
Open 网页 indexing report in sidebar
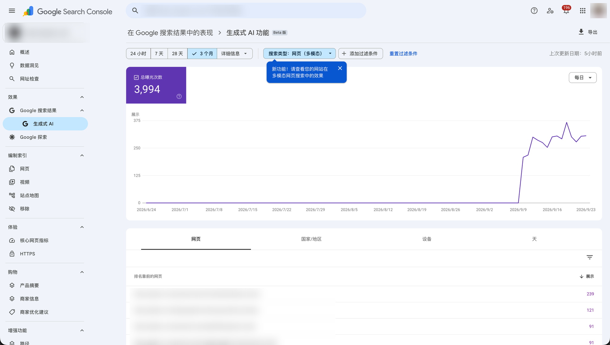[45, 169]
